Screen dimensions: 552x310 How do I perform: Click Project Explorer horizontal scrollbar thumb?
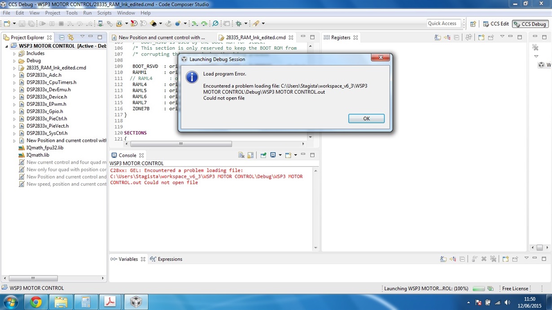[x=33, y=278]
